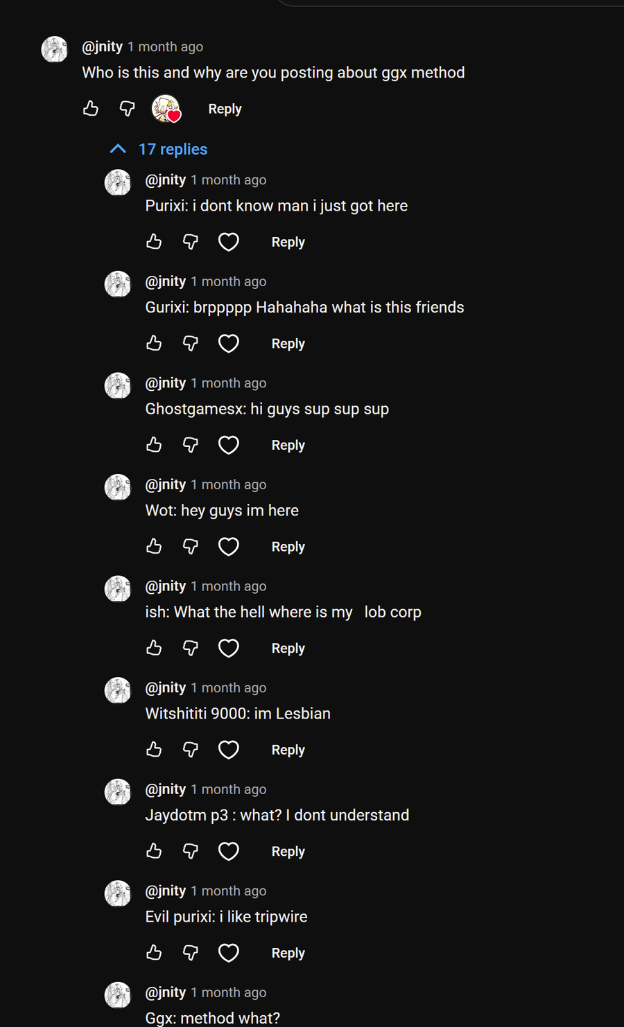
Task: Thumbs up the Ghostgamesx reply
Action: (x=154, y=445)
